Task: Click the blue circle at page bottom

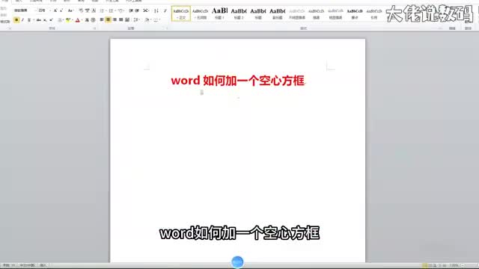Action: (x=237, y=262)
